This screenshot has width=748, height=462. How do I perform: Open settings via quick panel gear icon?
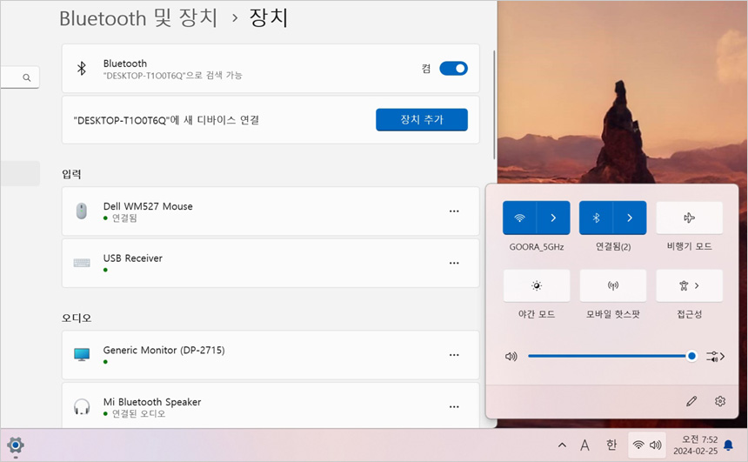tap(720, 401)
